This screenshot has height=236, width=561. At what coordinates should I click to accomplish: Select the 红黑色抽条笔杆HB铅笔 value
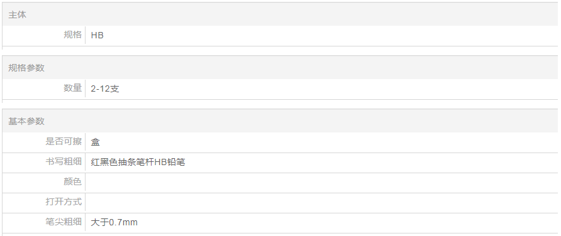tap(138, 162)
